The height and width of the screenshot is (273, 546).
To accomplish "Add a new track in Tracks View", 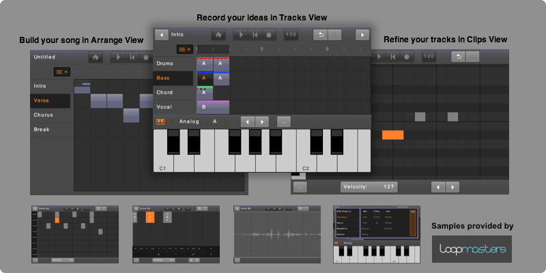I will pyautogui.click(x=184, y=49).
